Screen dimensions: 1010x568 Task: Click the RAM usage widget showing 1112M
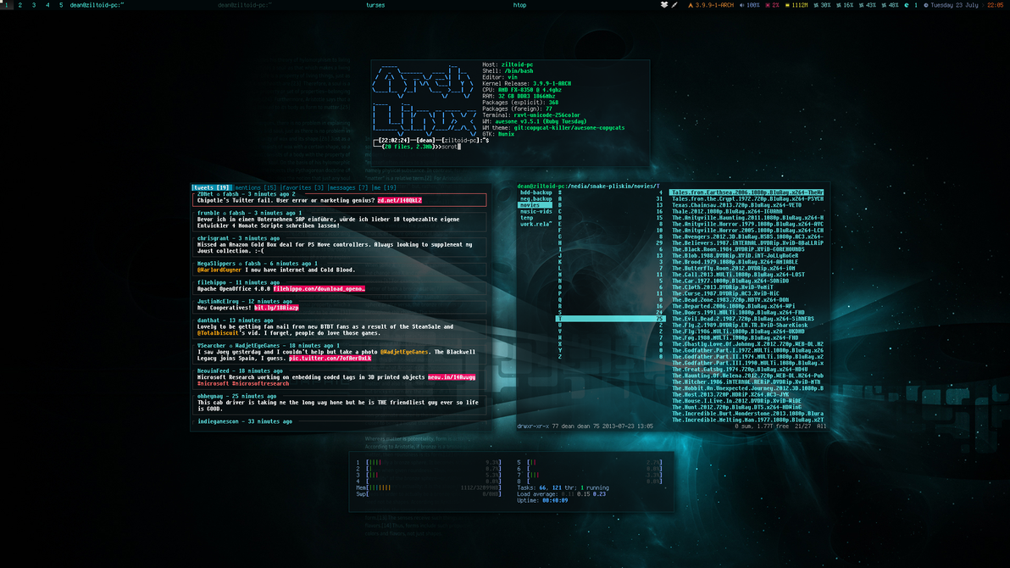click(800, 6)
